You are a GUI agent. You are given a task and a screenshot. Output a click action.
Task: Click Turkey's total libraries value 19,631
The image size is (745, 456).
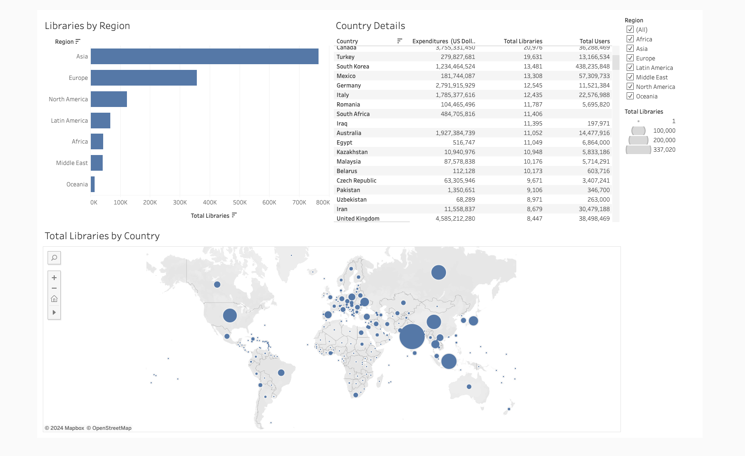coord(533,57)
